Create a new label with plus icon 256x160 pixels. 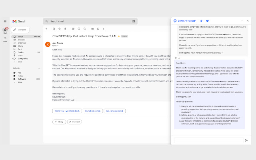click(x=39, y=68)
